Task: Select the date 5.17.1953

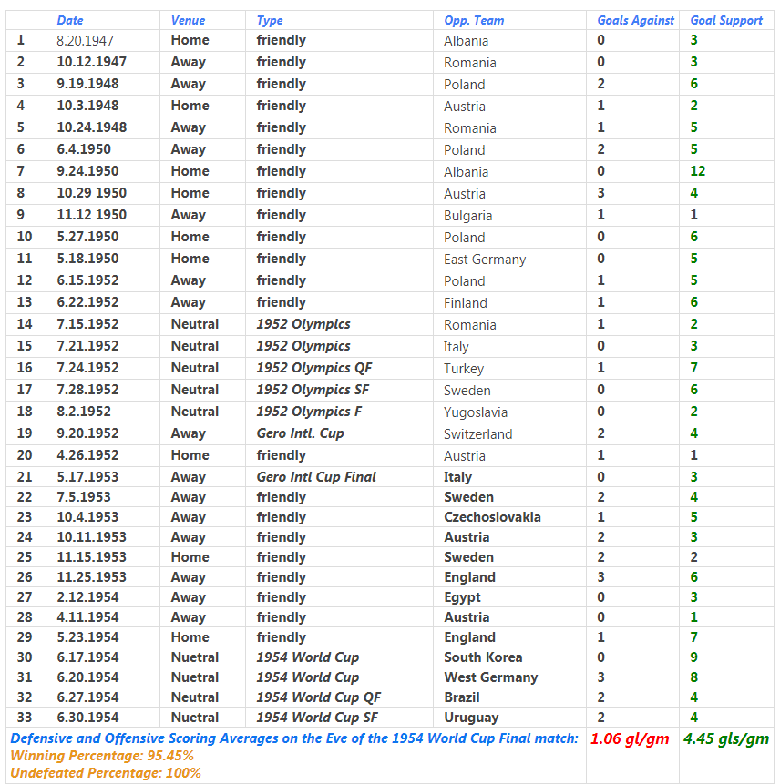Action: tap(87, 477)
